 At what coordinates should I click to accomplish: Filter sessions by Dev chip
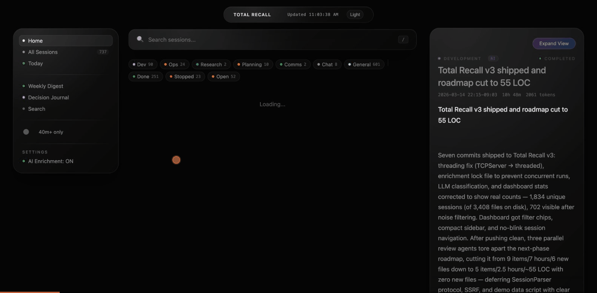click(143, 64)
